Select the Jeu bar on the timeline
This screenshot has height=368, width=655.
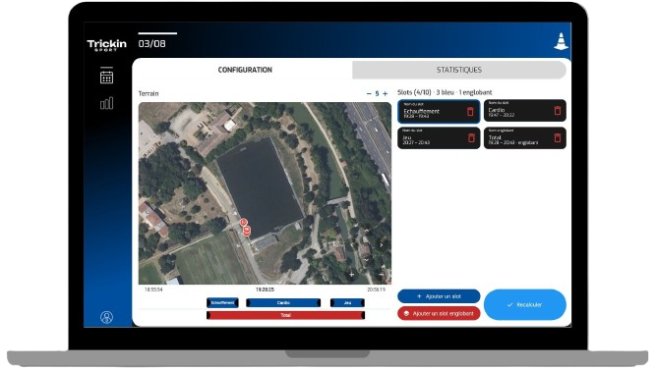pos(347,302)
